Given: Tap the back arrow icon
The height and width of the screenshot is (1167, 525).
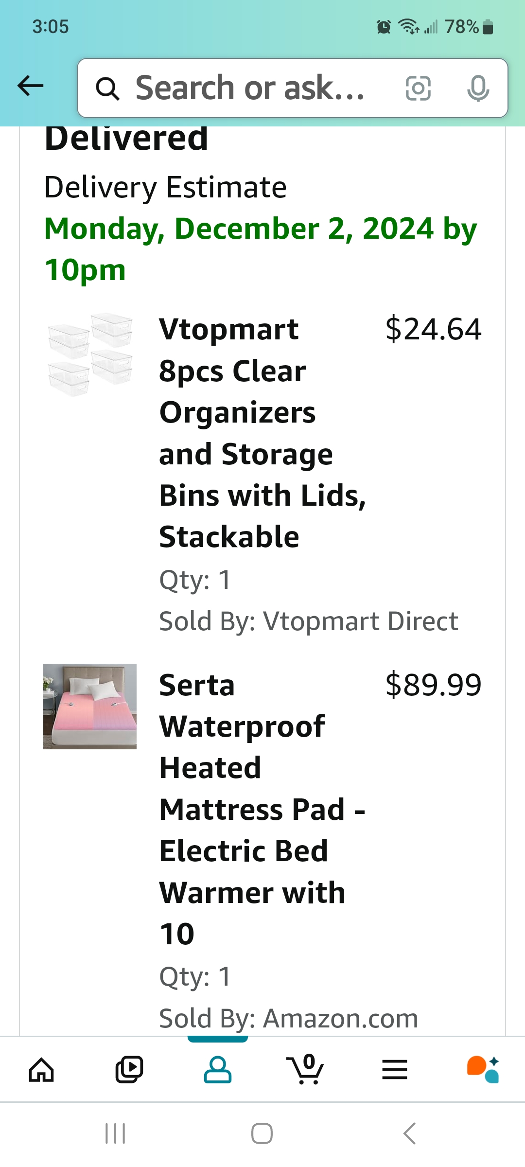Looking at the screenshot, I should coord(30,86).
